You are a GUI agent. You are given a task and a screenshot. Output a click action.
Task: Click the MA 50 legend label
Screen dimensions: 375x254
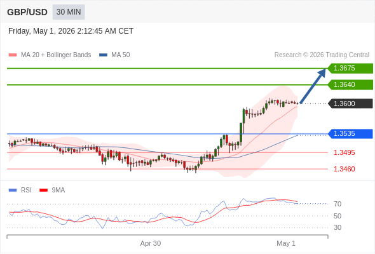tap(121, 55)
